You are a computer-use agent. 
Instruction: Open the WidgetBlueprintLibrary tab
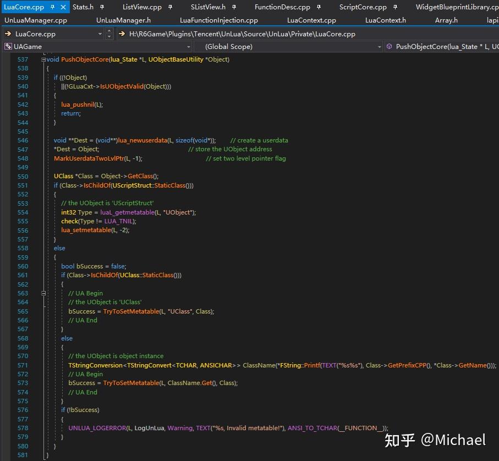(457, 7)
